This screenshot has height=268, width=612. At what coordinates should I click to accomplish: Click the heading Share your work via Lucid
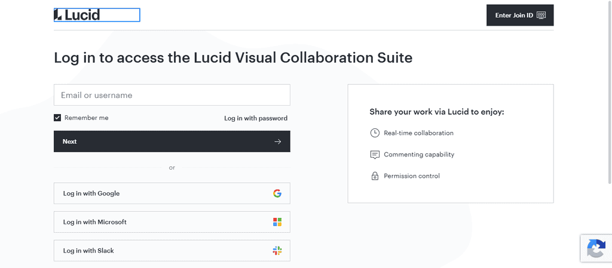coord(437,112)
